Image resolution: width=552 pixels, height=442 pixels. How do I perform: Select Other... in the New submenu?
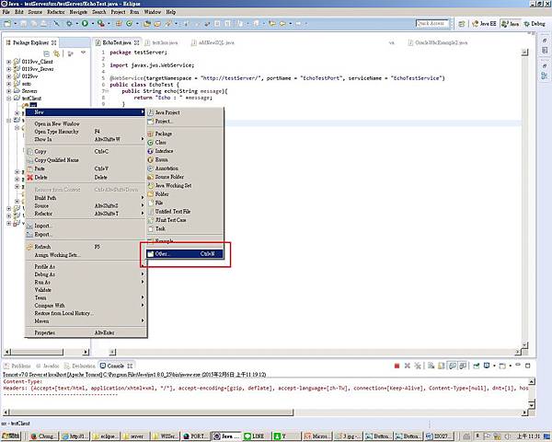185,254
